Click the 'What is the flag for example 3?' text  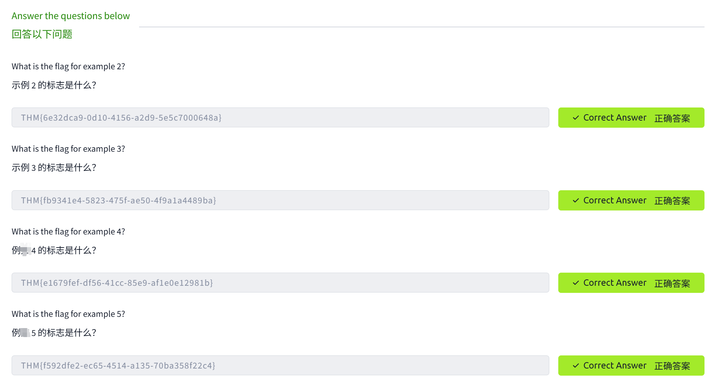coord(68,149)
